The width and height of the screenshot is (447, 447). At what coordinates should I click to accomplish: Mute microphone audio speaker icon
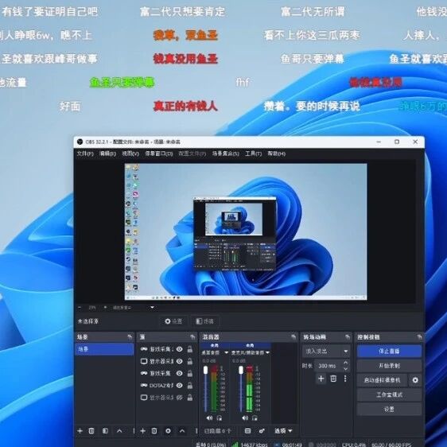245,418
